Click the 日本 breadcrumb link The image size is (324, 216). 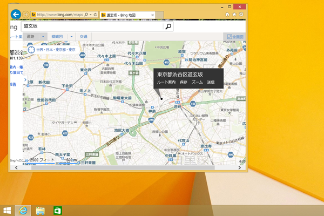pos(49,50)
